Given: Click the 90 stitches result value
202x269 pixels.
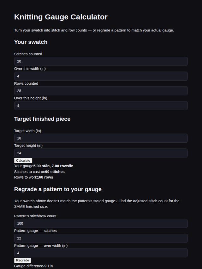Looking at the screenshot, I should (x=55, y=172).
